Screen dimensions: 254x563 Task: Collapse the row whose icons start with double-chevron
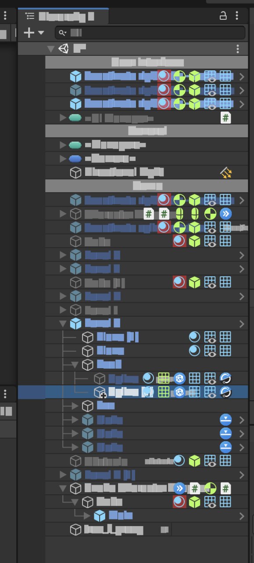63,488
